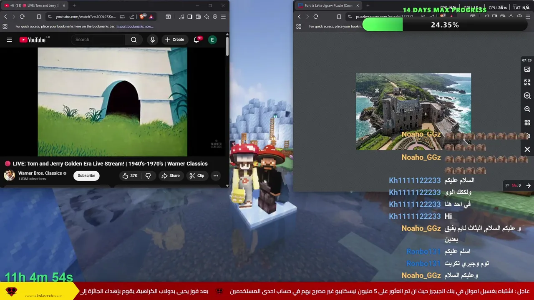The image size is (534, 300).
Task: Click install/cast icon in YouTube address bar
Action: pyautogui.click(x=122, y=17)
